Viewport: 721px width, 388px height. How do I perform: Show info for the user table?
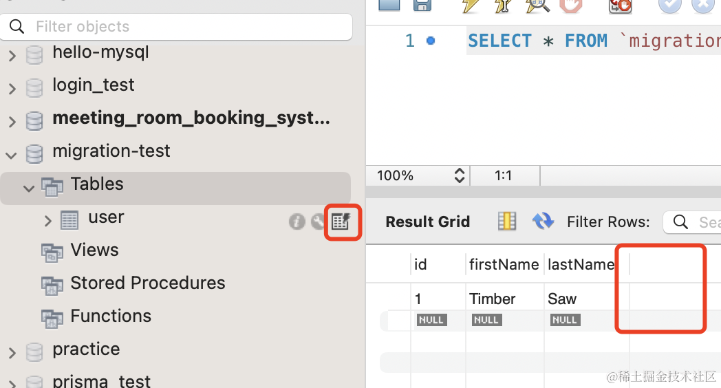click(x=297, y=222)
